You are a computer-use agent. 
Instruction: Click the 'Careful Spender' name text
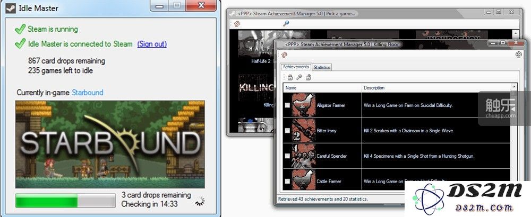pyautogui.click(x=331, y=156)
